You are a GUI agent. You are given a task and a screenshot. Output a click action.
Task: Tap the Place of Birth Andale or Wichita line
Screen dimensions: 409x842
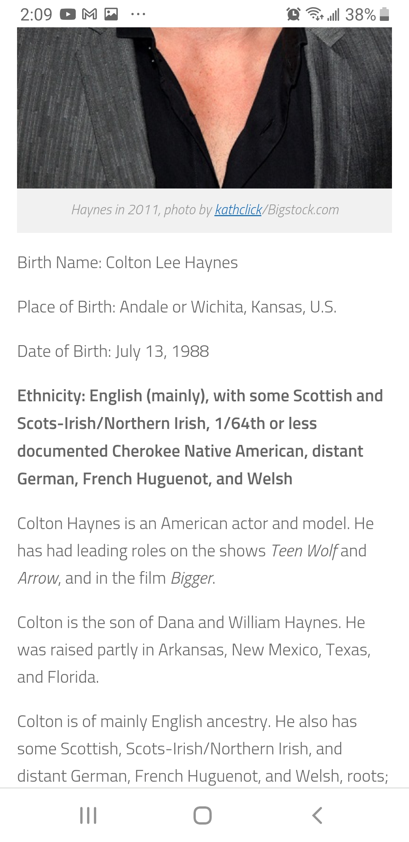(x=177, y=307)
